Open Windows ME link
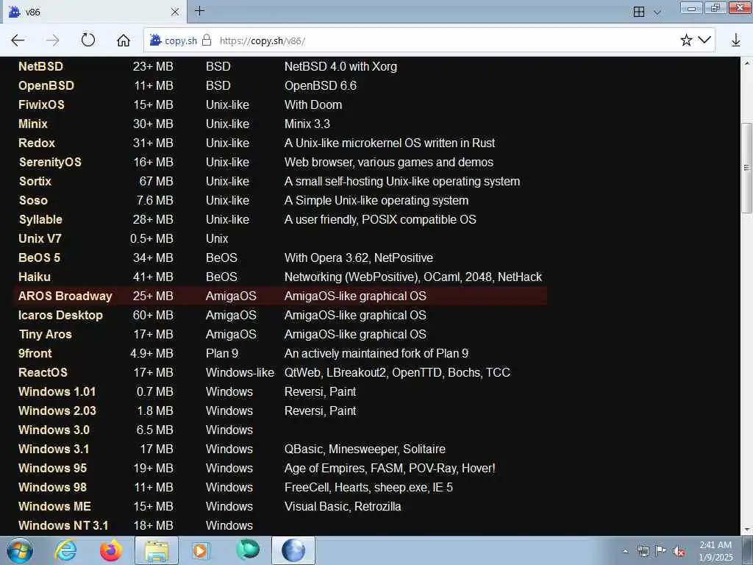 tap(54, 506)
